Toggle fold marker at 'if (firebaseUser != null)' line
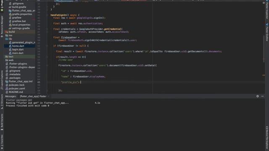Image resolution: width=269 pixels, height=151 pixels. (47, 46)
